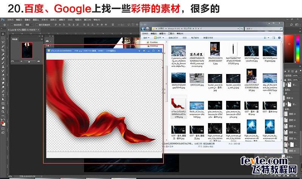This screenshot has width=302, height=179.
Task: Select the Gradient tool
Action: 3,79
